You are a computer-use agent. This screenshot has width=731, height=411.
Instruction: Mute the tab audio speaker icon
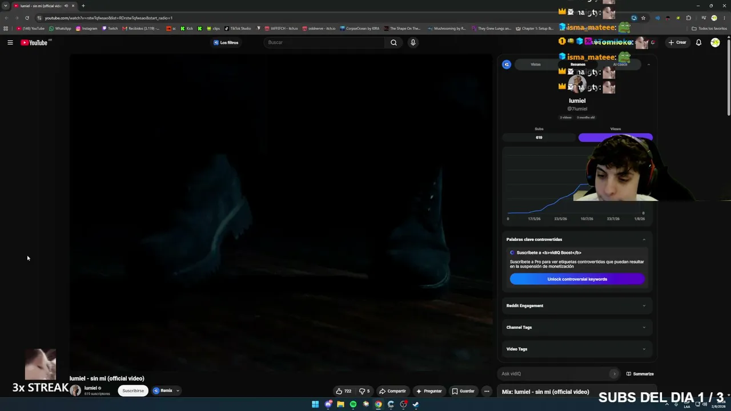66,6
